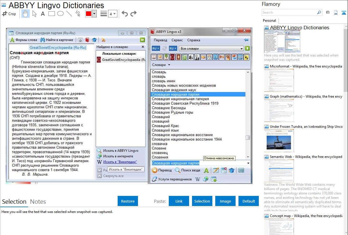Viewport: 348px width, 235px height.
Task: Click Искать в ABBYY Lingvo option
Action: [121, 151]
